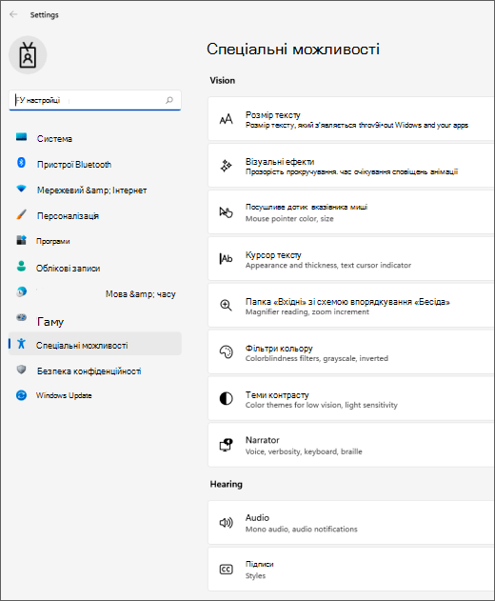Click the Hearing section heading
The height and width of the screenshot is (601, 495).
226,484
